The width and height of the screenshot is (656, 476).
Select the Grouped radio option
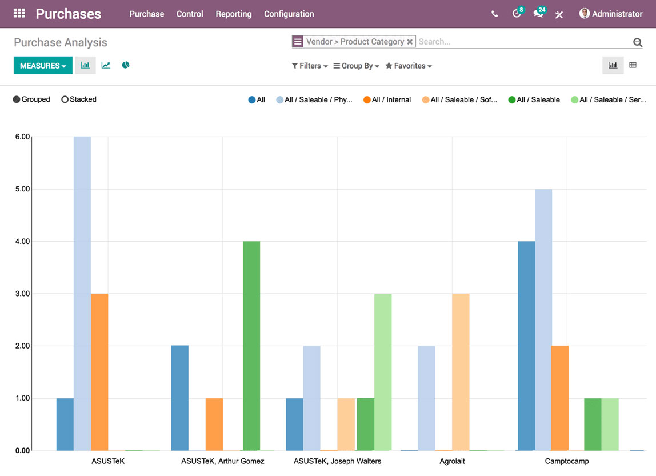pyautogui.click(x=17, y=99)
